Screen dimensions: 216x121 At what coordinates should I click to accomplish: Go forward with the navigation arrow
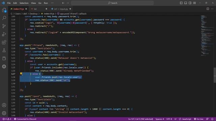point(68,3)
